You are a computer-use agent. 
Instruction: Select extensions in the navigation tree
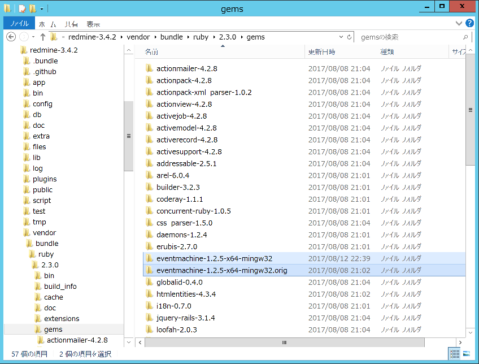62,318
